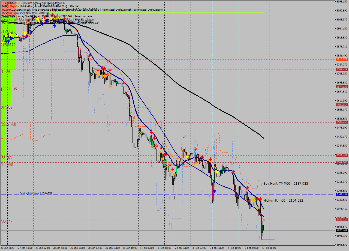Select the yellow star marker near 2 Feb 10:00

[187, 157]
